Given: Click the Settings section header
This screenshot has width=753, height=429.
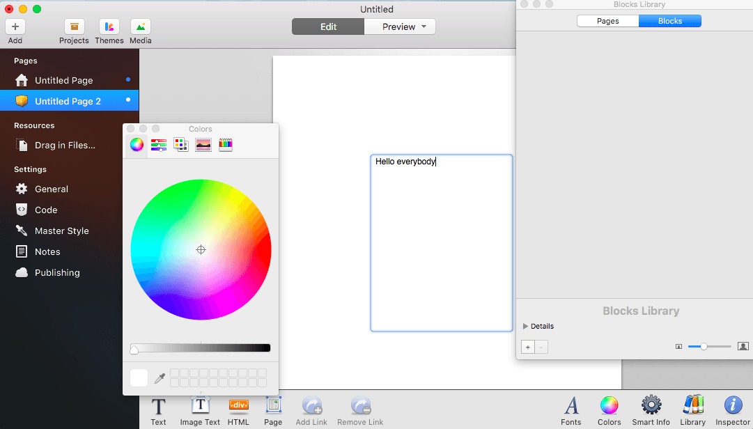Looking at the screenshot, I should [x=30, y=169].
